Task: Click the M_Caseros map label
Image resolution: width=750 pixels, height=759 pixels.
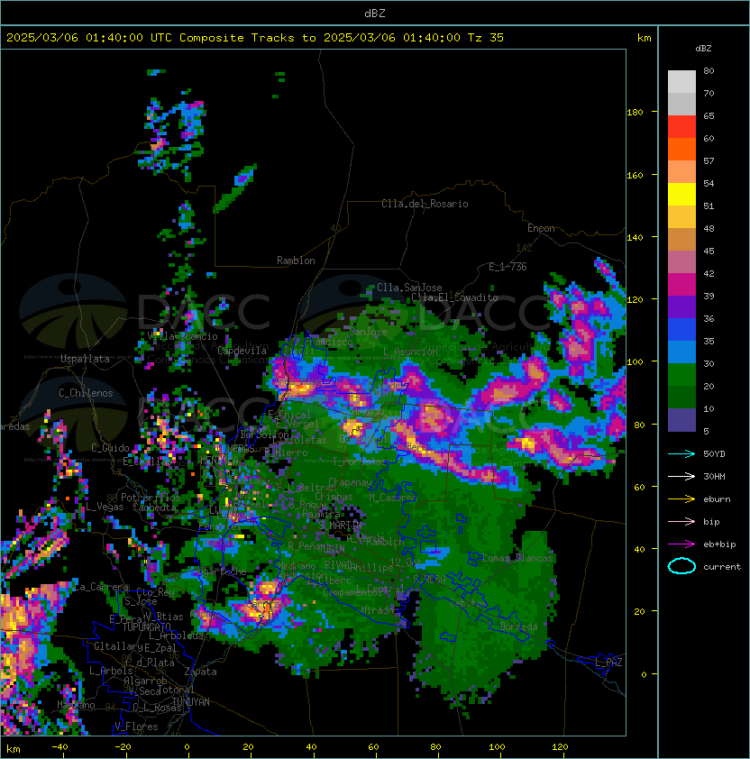Action: click(x=393, y=498)
